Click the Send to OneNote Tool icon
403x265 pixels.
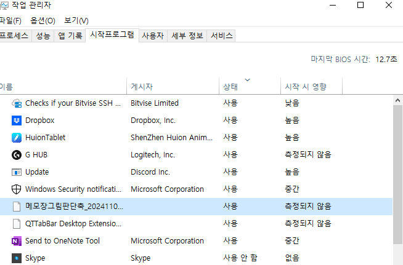point(17,241)
